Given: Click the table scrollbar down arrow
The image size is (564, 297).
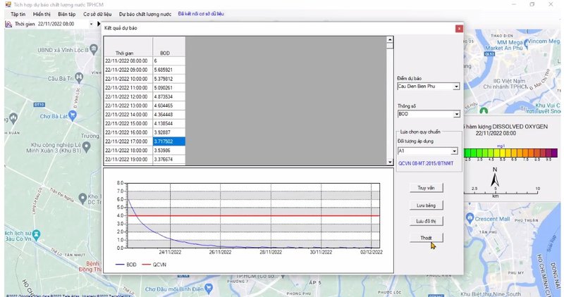Looking at the screenshot, I should 390,162.
